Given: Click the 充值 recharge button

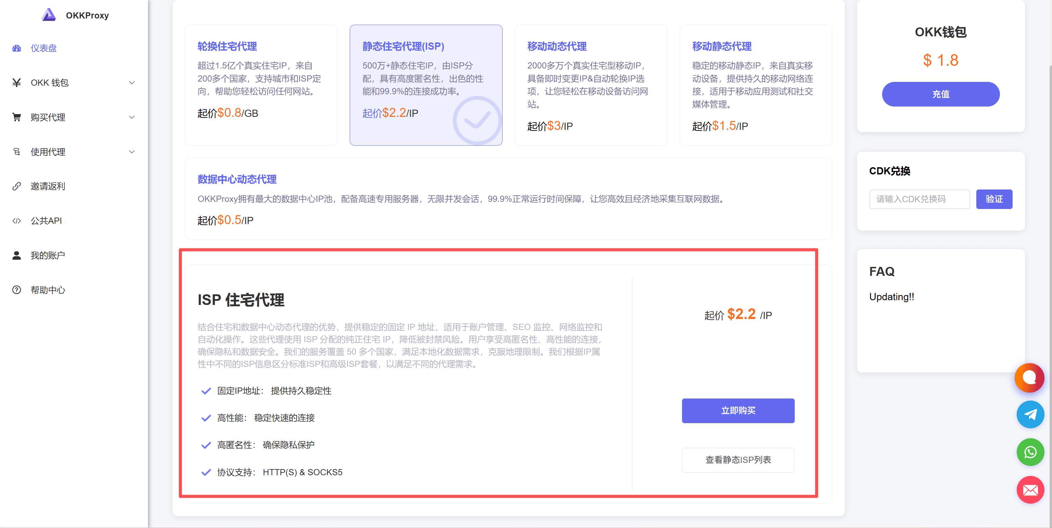Looking at the screenshot, I should (x=941, y=94).
